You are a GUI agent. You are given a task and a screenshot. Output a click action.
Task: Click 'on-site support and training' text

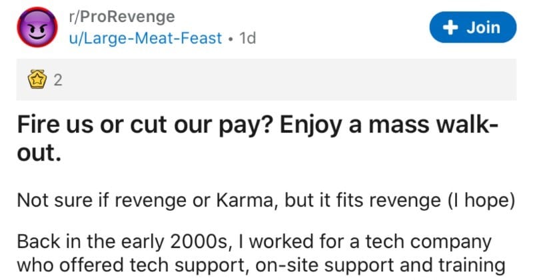380,266
